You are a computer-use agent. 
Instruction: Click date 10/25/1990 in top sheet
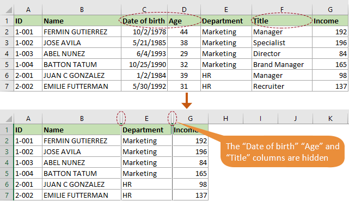[x=144, y=65]
